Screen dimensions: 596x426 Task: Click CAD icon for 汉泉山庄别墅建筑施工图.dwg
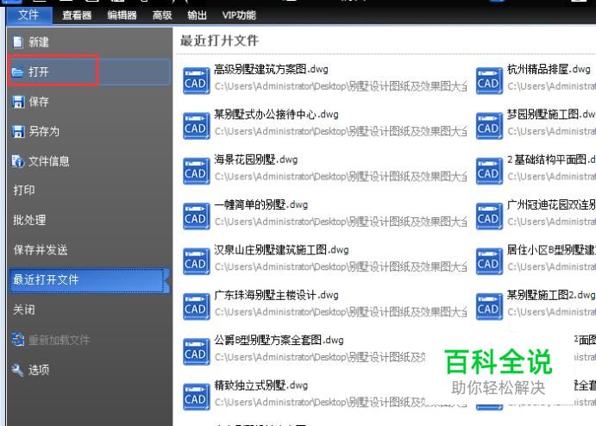pyautogui.click(x=196, y=261)
